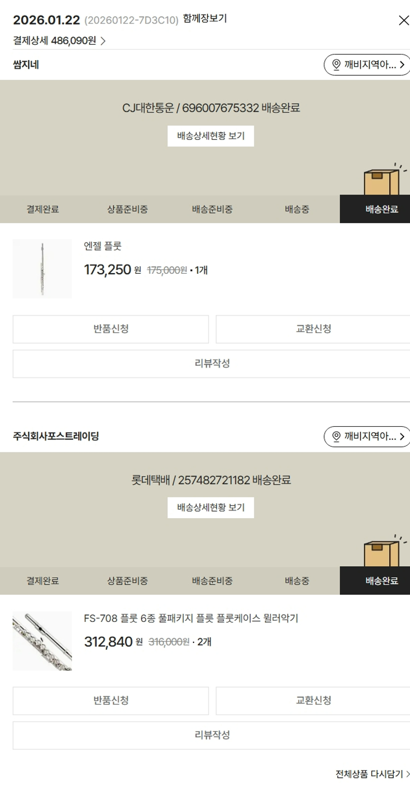View 롯데택배 shipping status details
This screenshot has width=410, height=793.
click(x=210, y=508)
